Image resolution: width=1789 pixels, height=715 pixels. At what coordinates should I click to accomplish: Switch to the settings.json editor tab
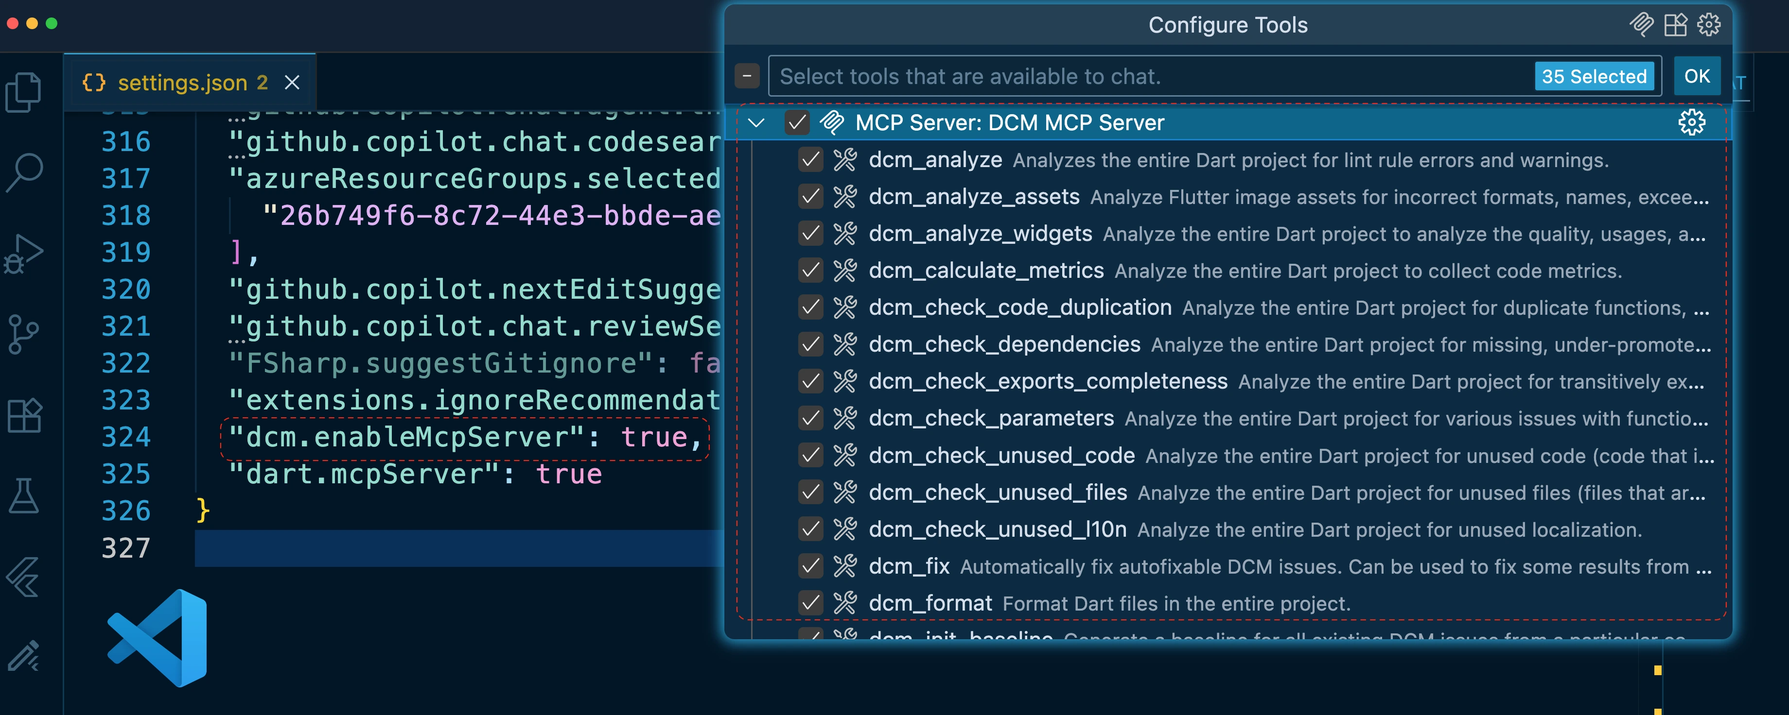tap(190, 83)
